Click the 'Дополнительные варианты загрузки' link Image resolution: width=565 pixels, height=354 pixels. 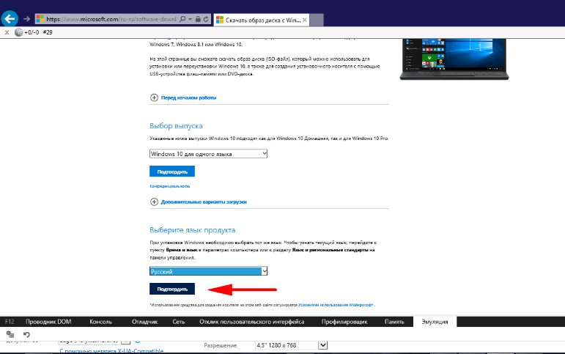click(x=204, y=202)
